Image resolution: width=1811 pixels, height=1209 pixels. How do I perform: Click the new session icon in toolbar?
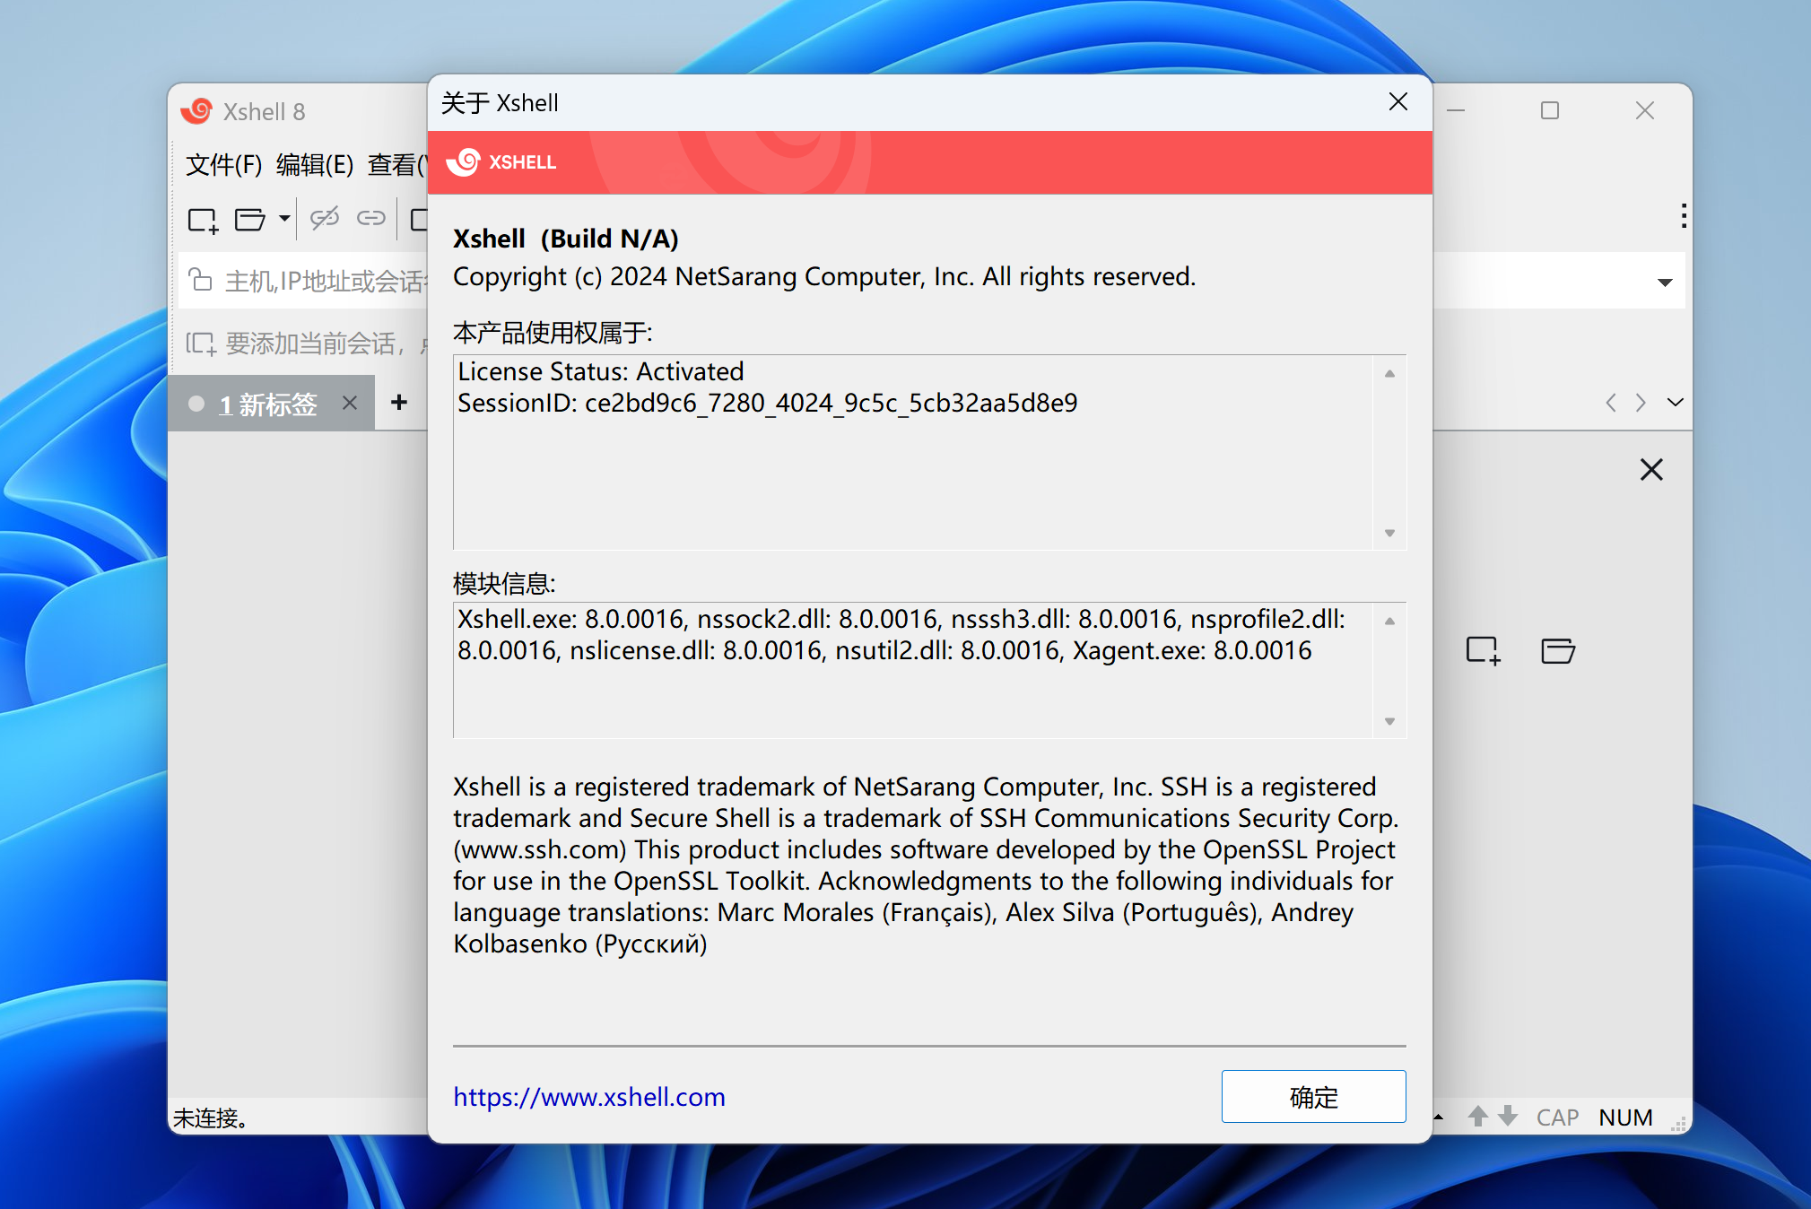(x=203, y=220)
